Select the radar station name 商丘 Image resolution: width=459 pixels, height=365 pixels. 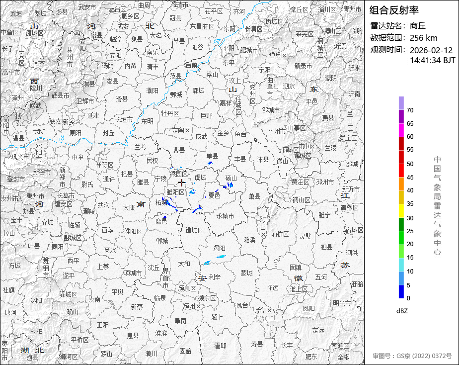coord(417,26)
